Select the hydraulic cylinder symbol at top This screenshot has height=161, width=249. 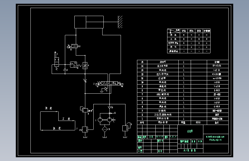(89, 22)
